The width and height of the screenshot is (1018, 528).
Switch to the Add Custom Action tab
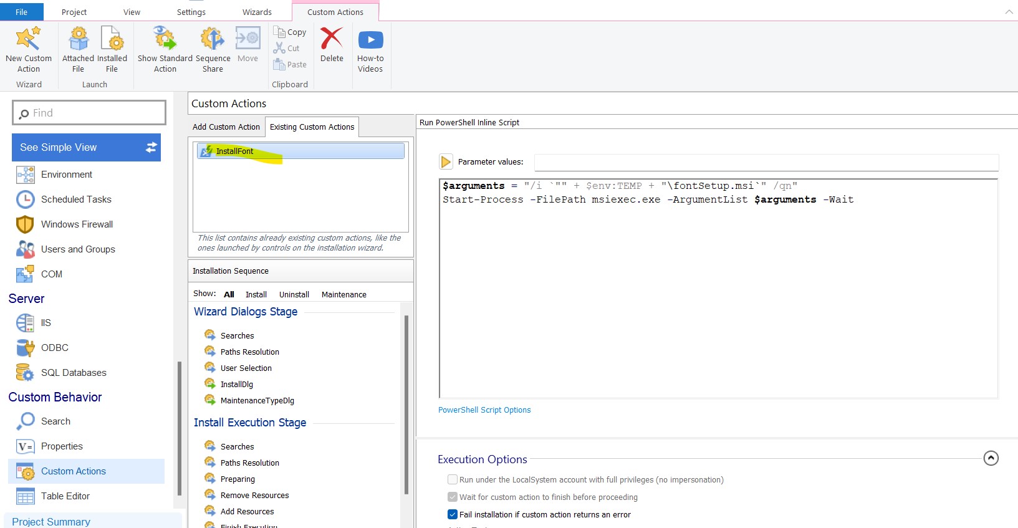pyautogui.click(x=226, y=127)
